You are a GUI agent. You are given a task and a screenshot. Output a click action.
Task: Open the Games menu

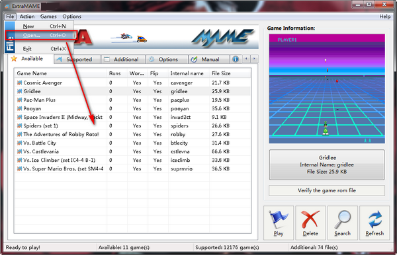(x=48, y=17)
